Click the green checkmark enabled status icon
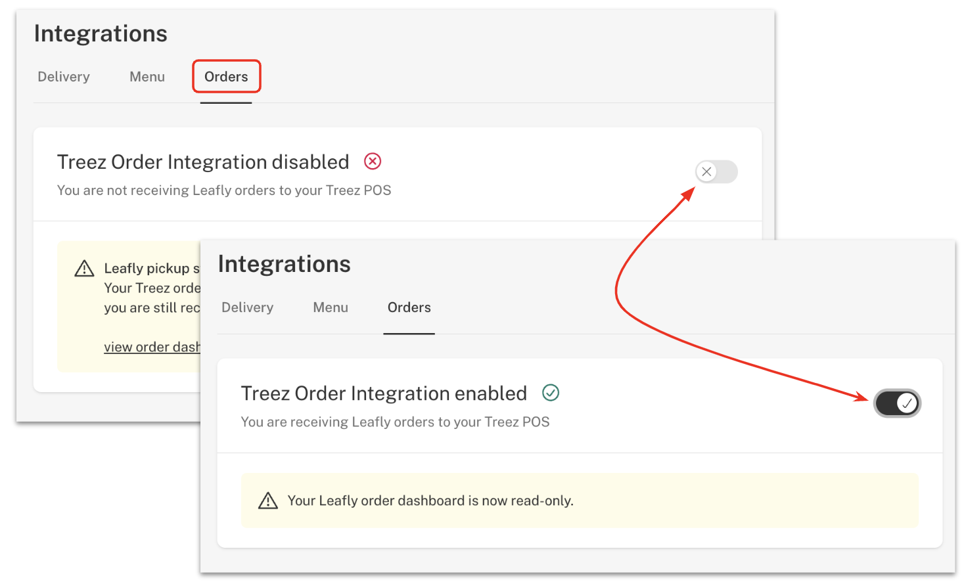The height and width of the screenshot is (582, 966). (551, 393)
